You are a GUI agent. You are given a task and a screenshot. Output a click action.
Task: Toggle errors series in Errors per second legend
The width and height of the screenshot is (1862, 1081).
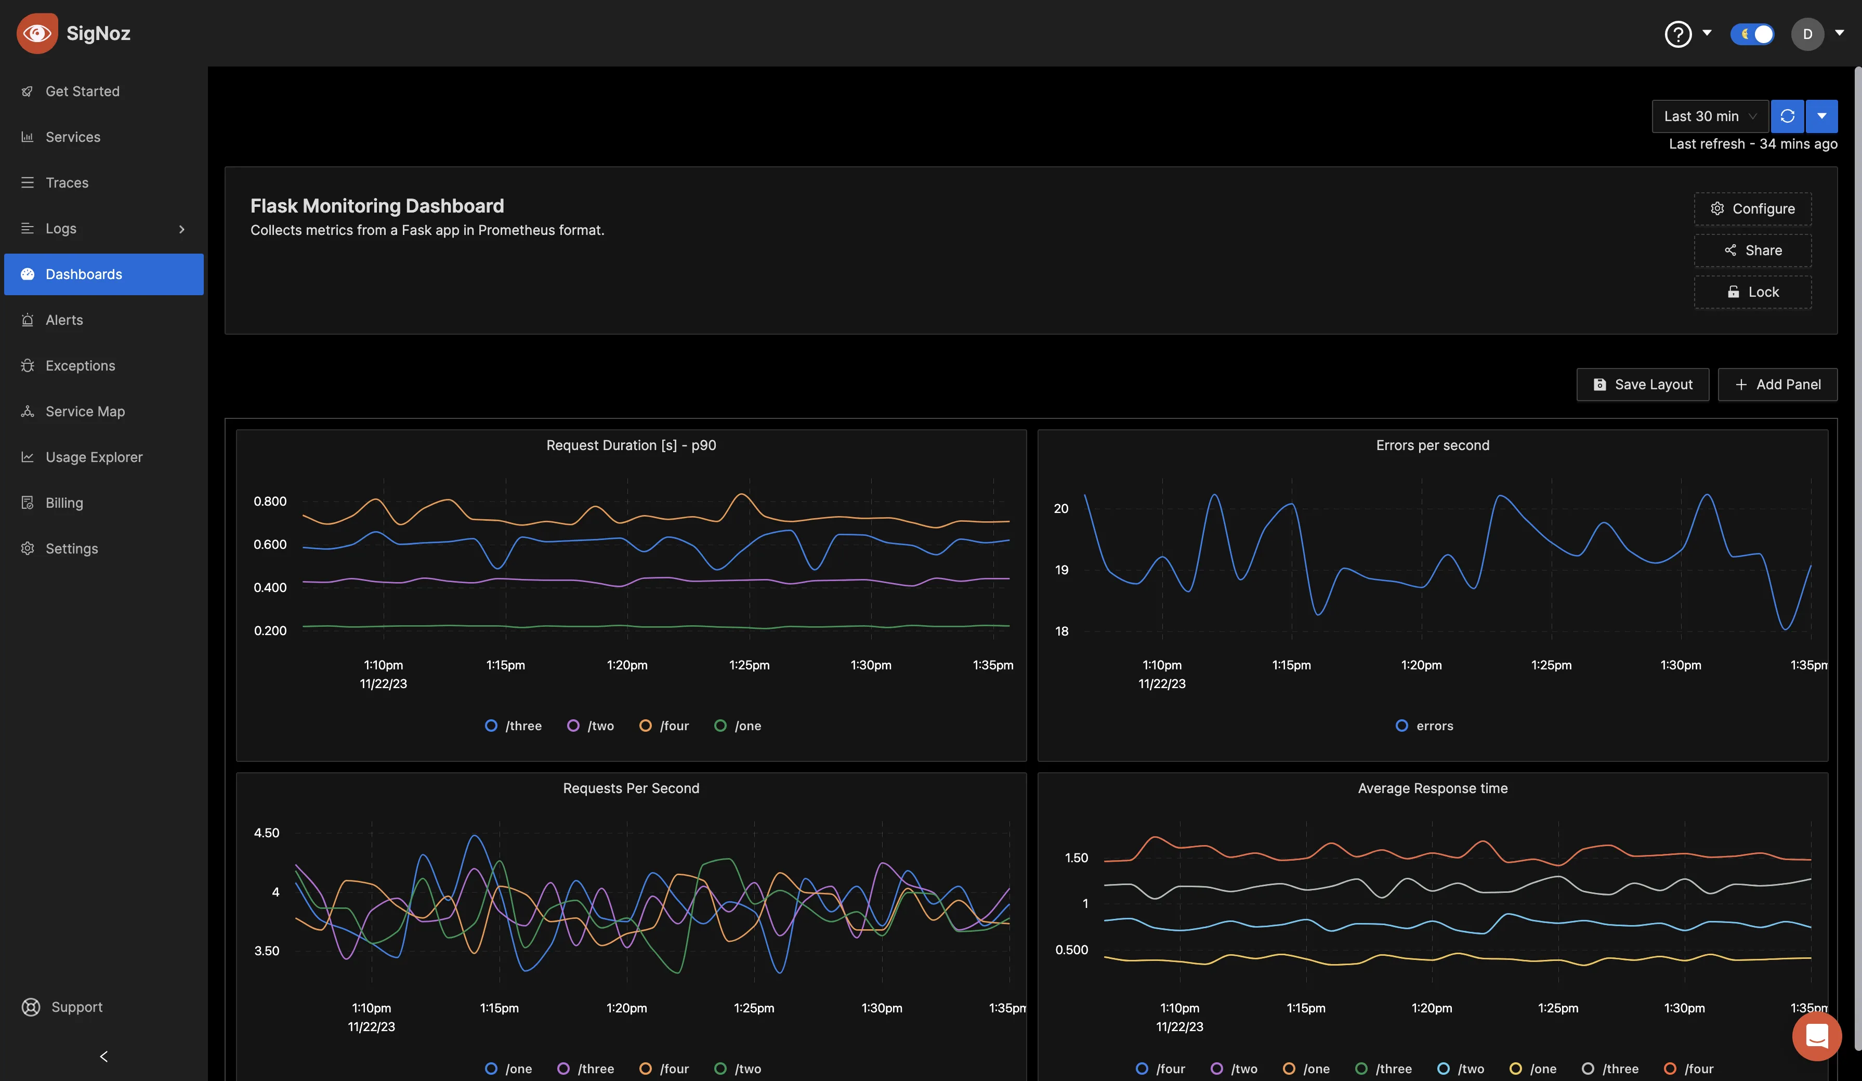click(1425, 726)
